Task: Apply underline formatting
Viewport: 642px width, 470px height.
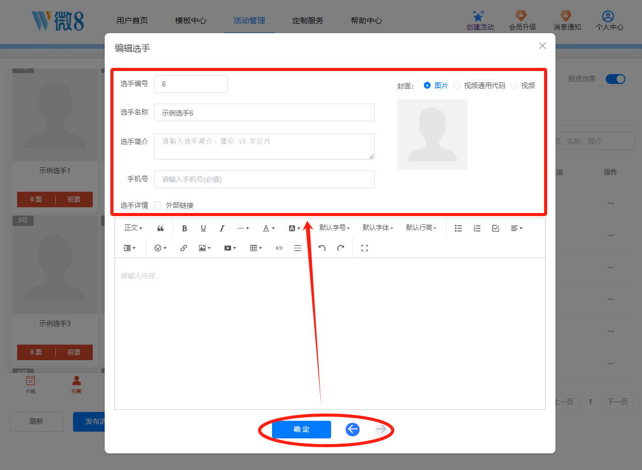Action: (203, 228)
